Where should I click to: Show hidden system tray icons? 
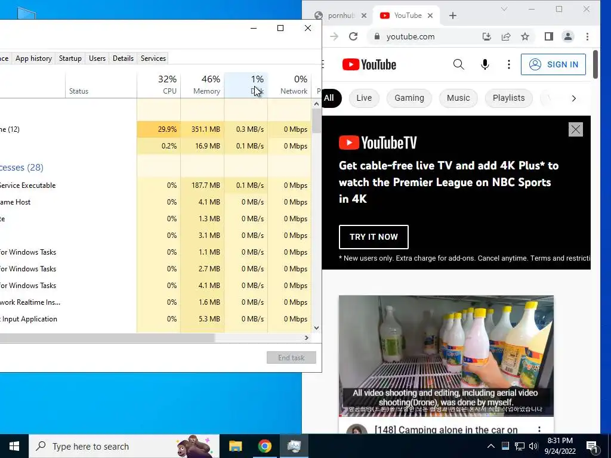pos(491,446)
